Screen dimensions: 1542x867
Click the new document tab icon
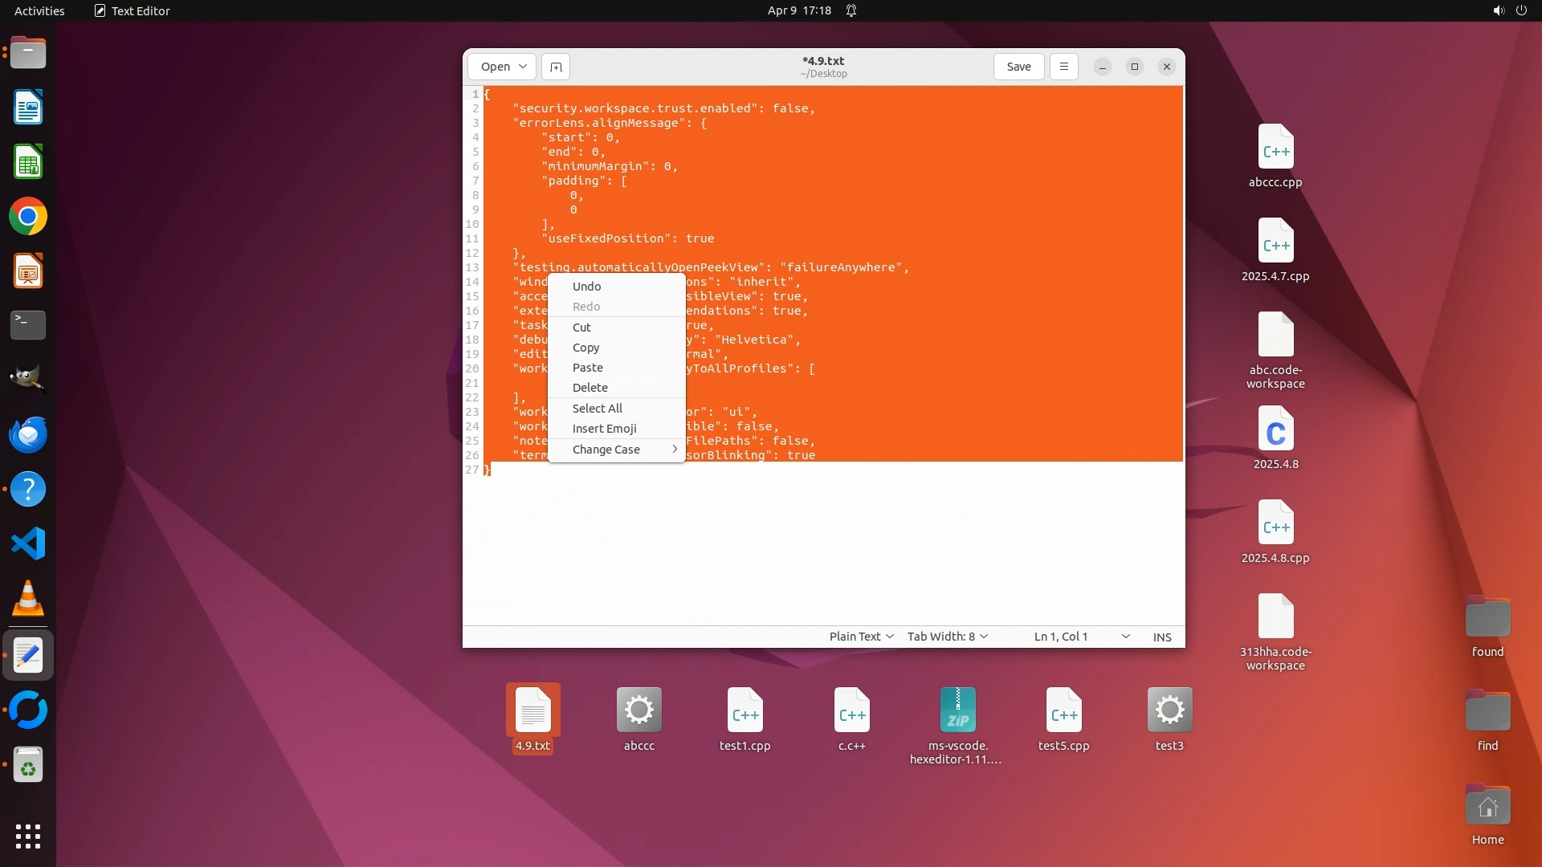point(556,67)
